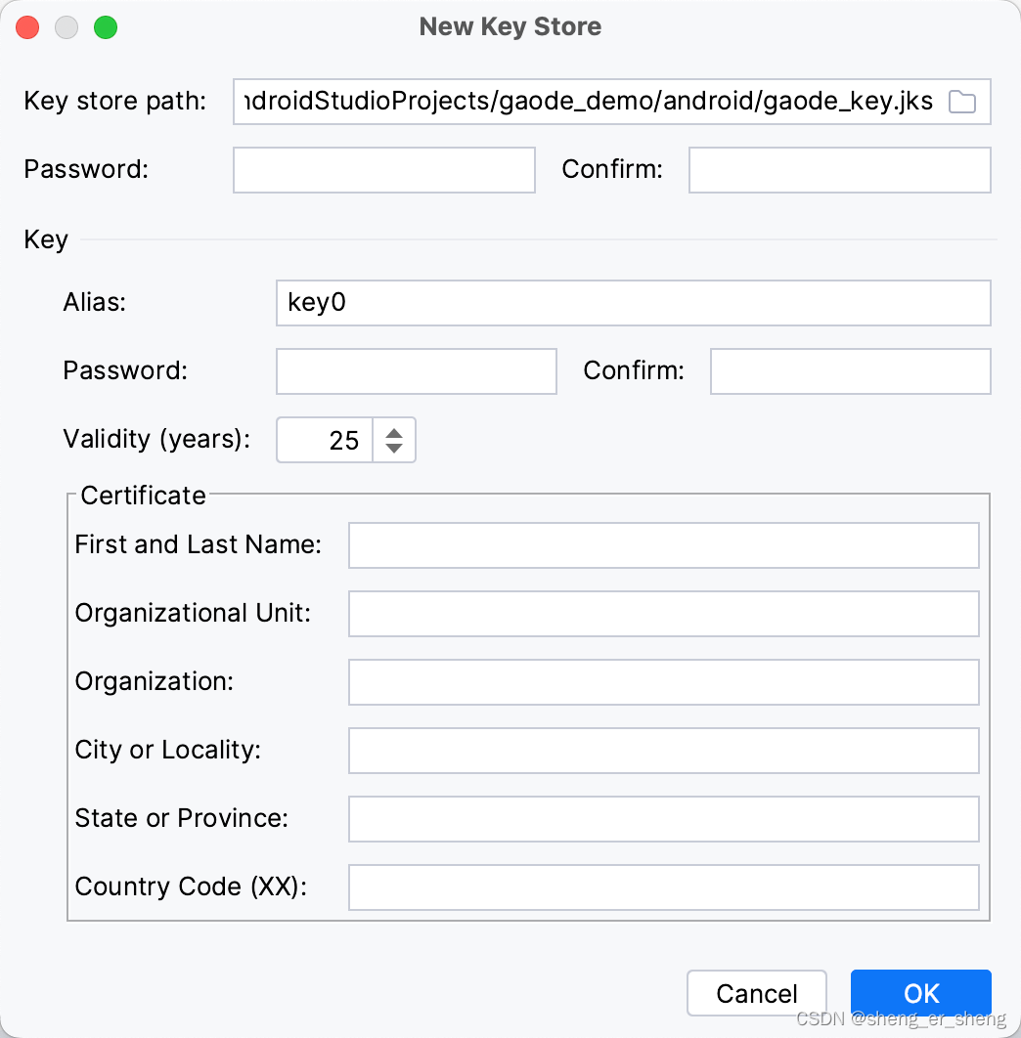This screenshot has height=1038, width=1021.
Task: Focus the Country Code (XX) field
Action: [664, 887]
